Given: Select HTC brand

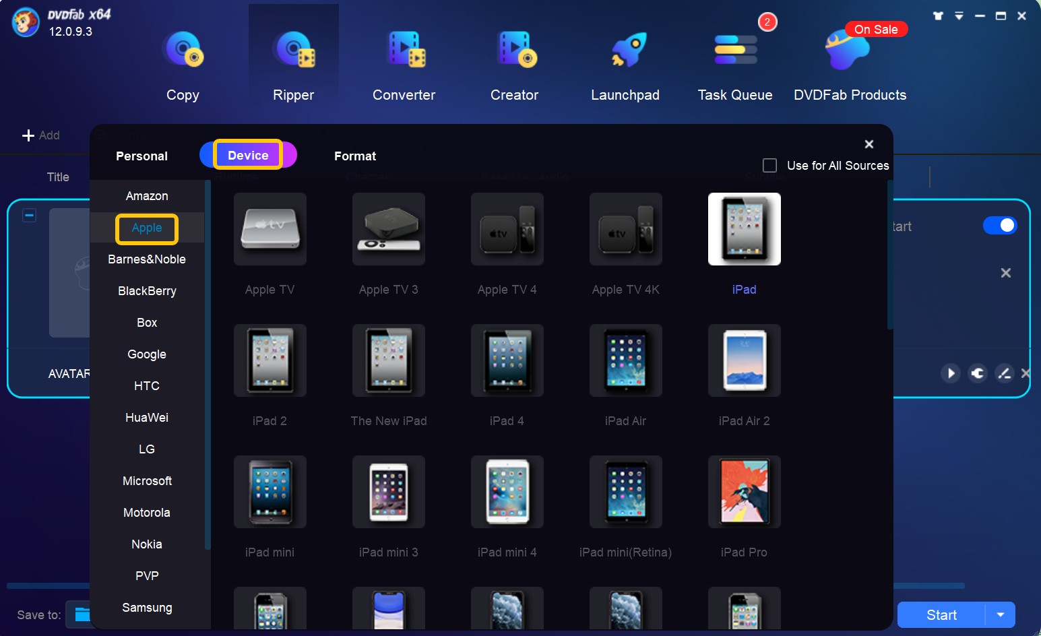Looking at the screenshot, I should pos(147,386).
